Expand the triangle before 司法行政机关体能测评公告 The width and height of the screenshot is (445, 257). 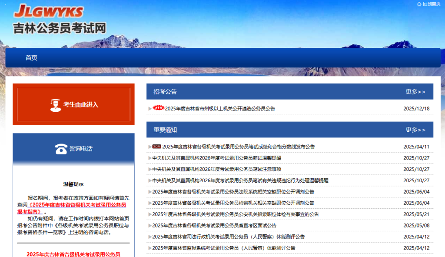click(149, 237)
